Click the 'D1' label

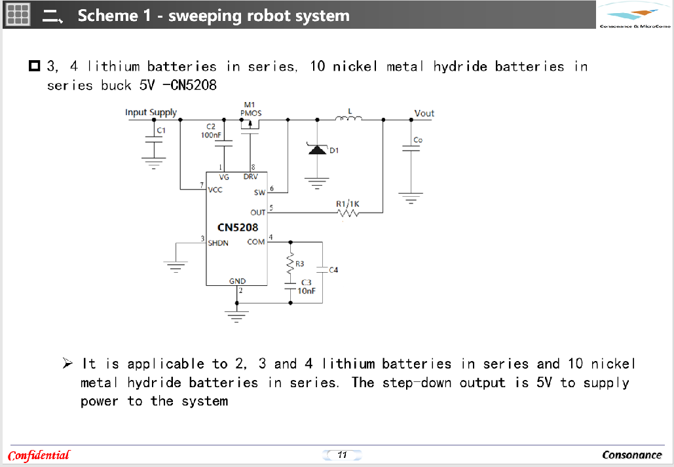pos(334,150)
